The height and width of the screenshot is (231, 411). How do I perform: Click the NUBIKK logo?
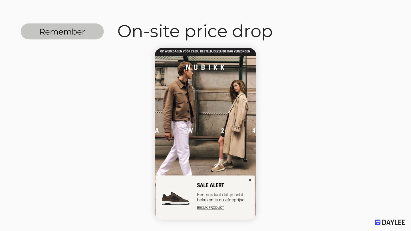click(205, 67)
